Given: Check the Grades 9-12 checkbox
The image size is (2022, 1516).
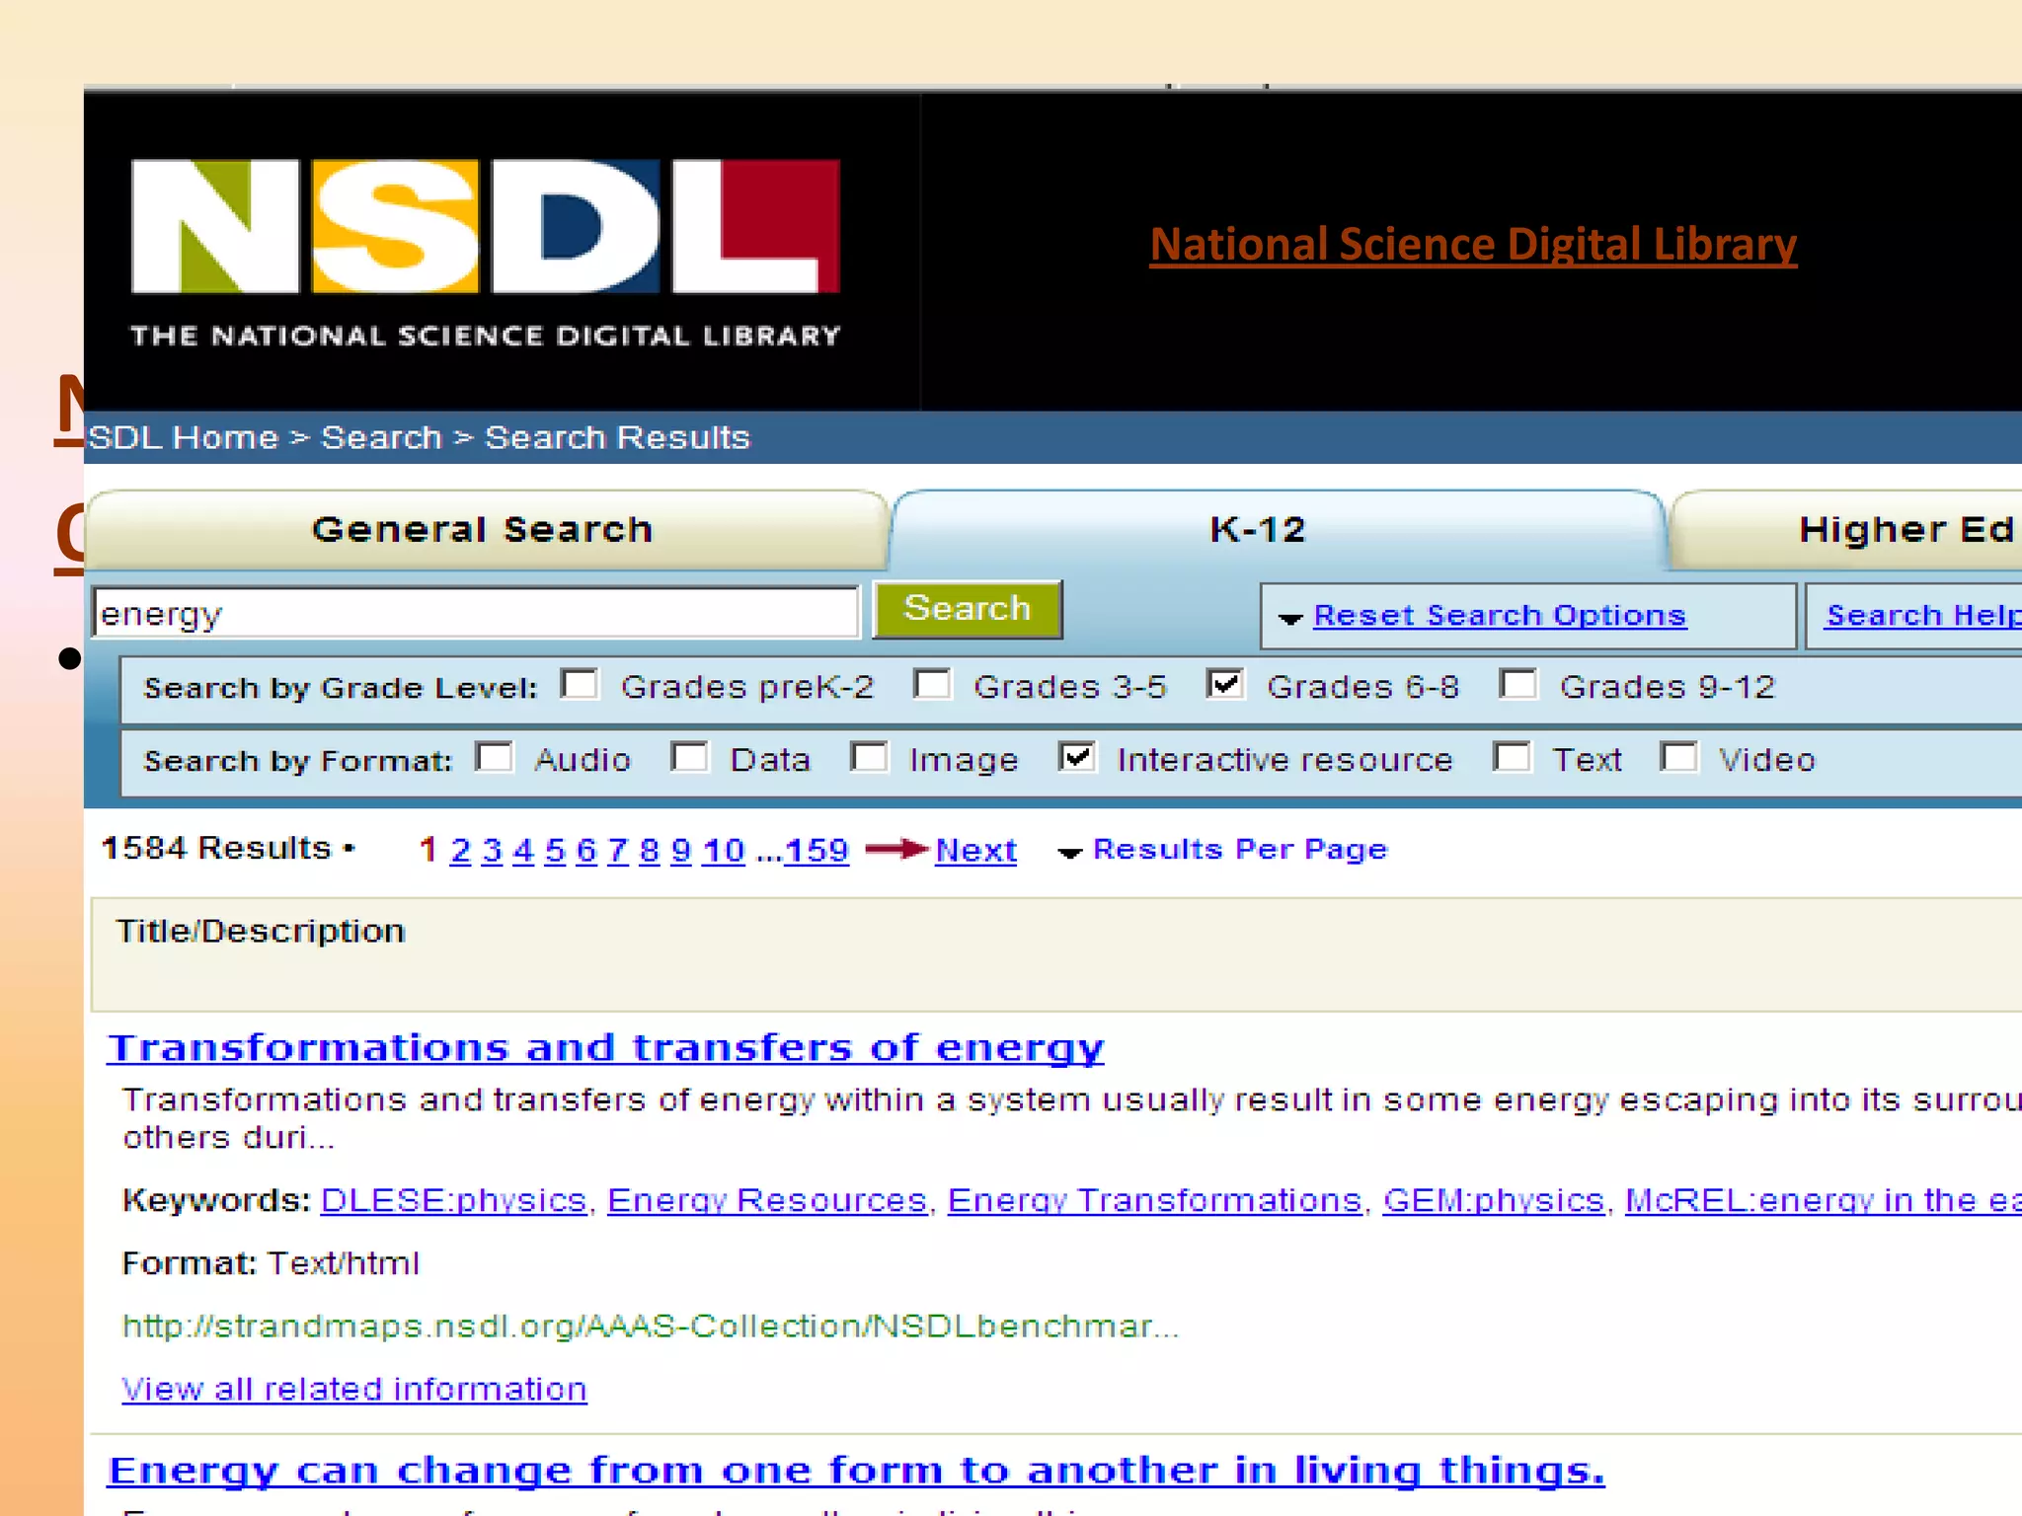Looking at the screenshot, I should click(x=1518, y=683).
